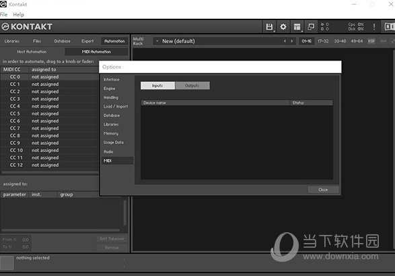Click the From % value field
This screenshot has height=276, width=395.
point(25,240)
